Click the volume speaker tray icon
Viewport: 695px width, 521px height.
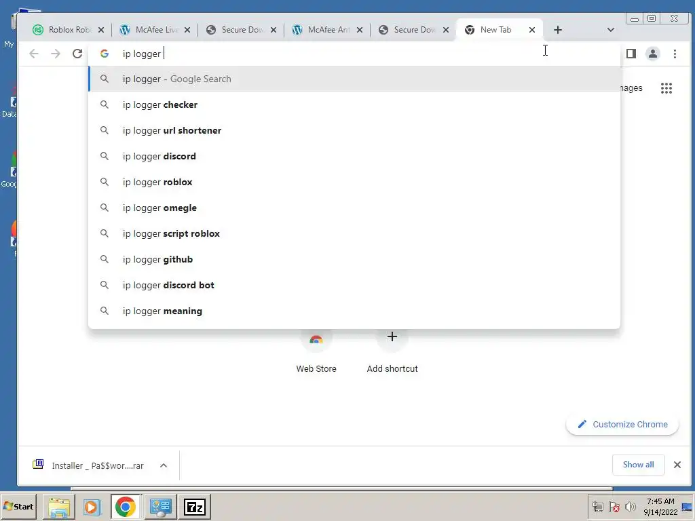(631, 506)
